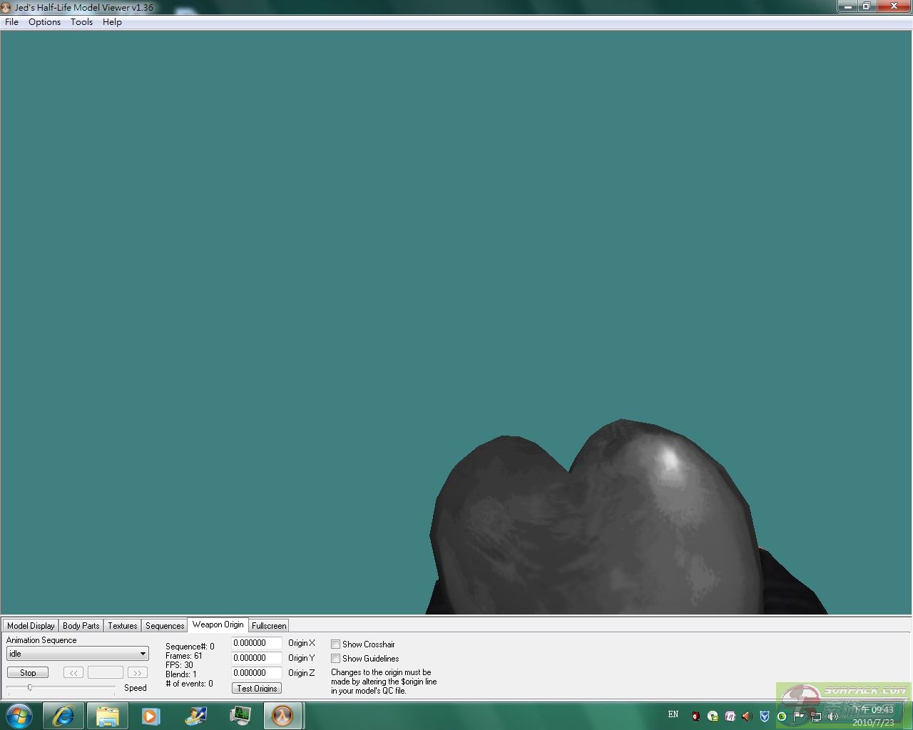
Task: Open the Tools menu
Action: pos(81,22)
